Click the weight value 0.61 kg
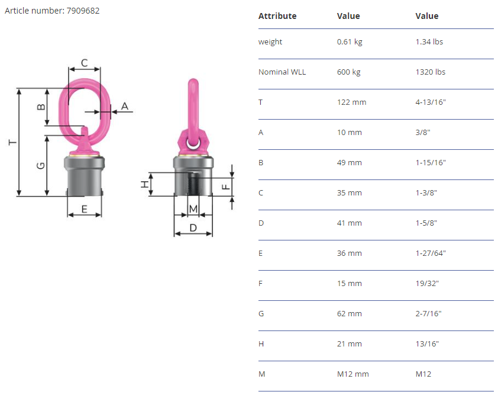Screen dimensions: 498x398 click(x=350, y=41)
